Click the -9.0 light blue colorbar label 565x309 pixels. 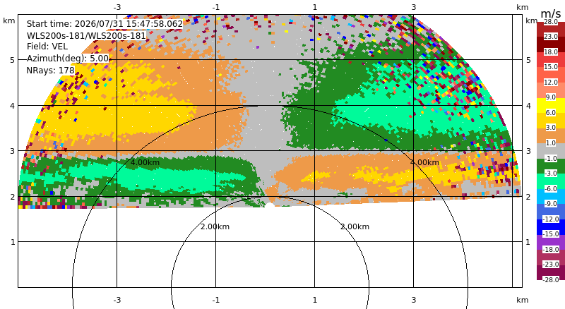point(551,203)
